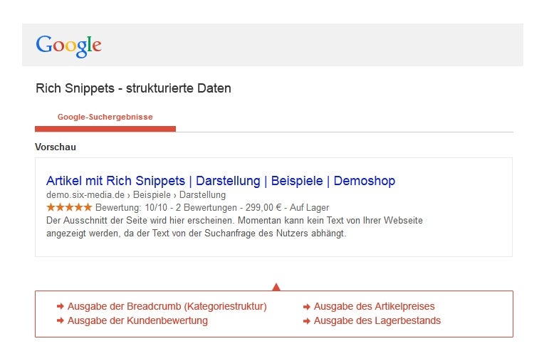This screenshot has height=361, width=544.
Task: Click the red arrow before Artikelpreises item
Action: pyautogui.click(x=307, y=307)
